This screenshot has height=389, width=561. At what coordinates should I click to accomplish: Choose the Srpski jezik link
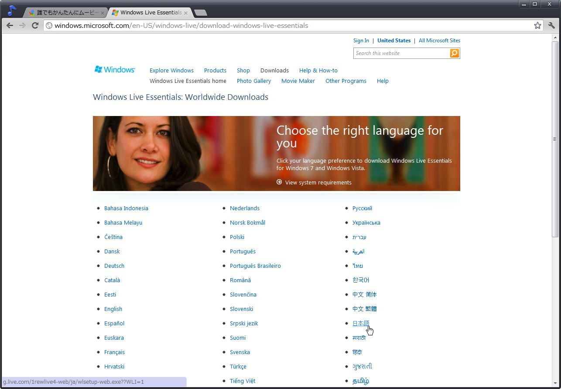point(244,323)
